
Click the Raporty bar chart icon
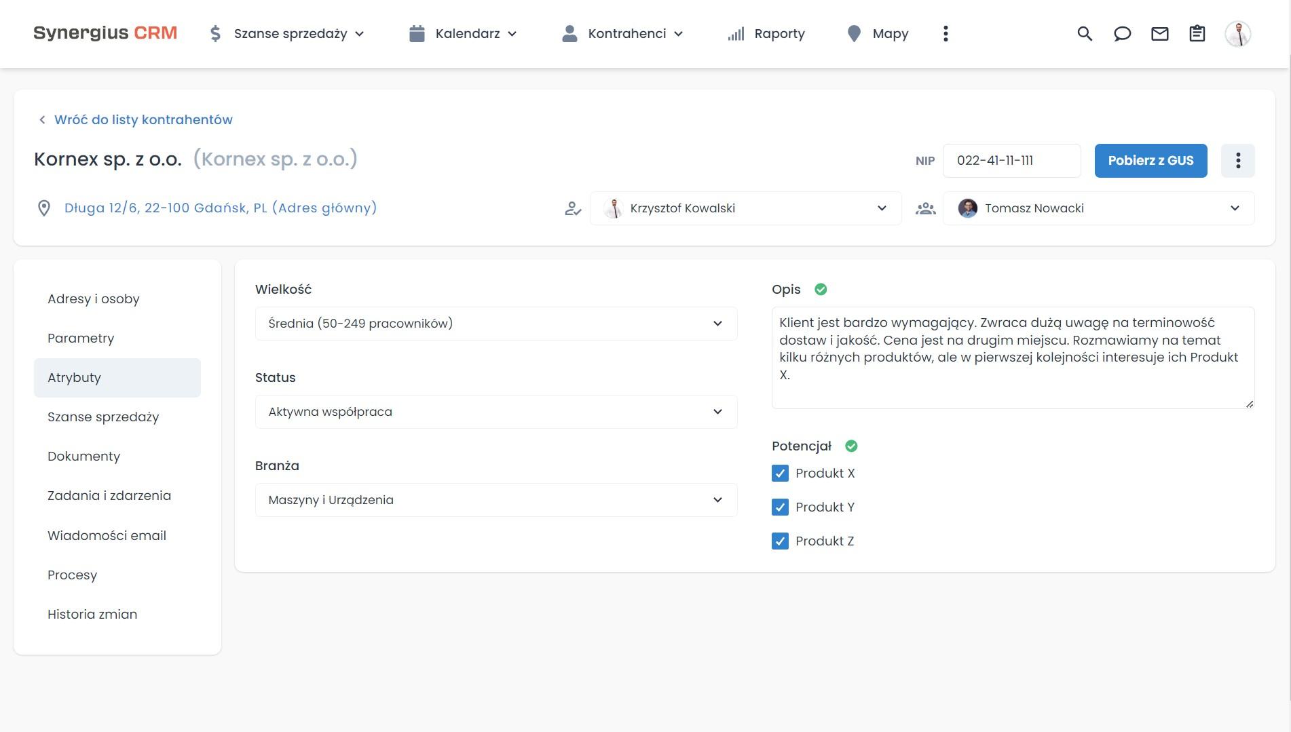coord(736,33)
